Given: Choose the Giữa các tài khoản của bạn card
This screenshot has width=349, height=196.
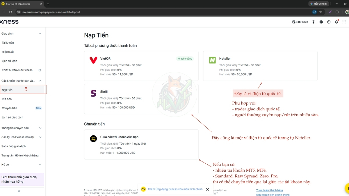Looking at the screenshot, I should (x=141, y=144).
